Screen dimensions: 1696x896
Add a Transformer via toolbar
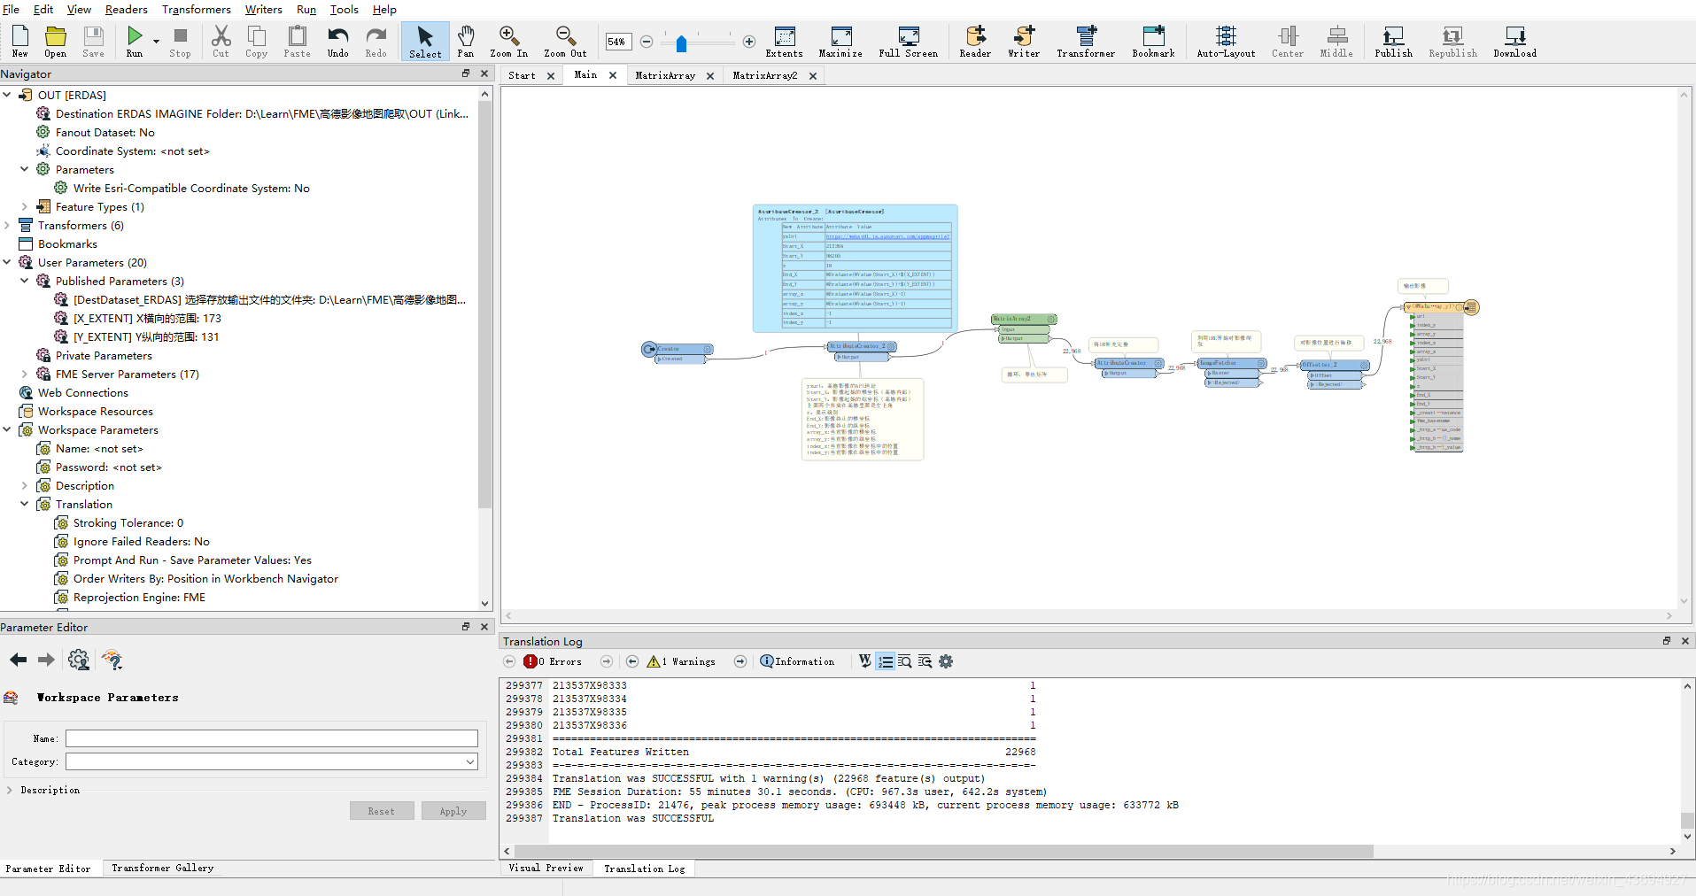[x=1086, y=42]
